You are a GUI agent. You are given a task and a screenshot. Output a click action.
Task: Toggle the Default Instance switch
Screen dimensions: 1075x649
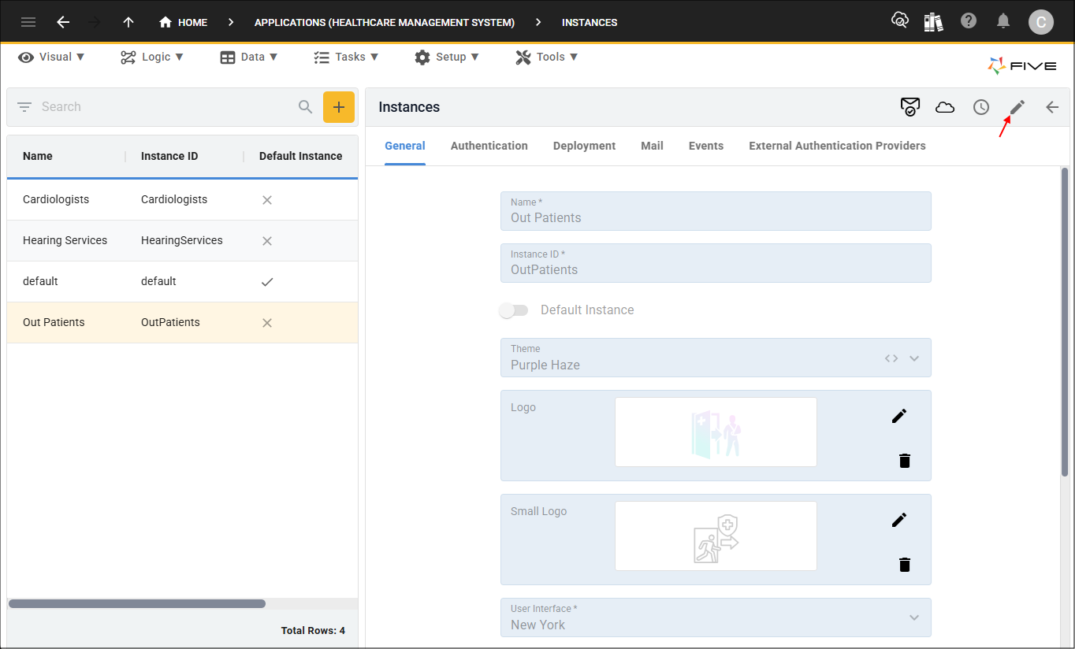(514, 310)
